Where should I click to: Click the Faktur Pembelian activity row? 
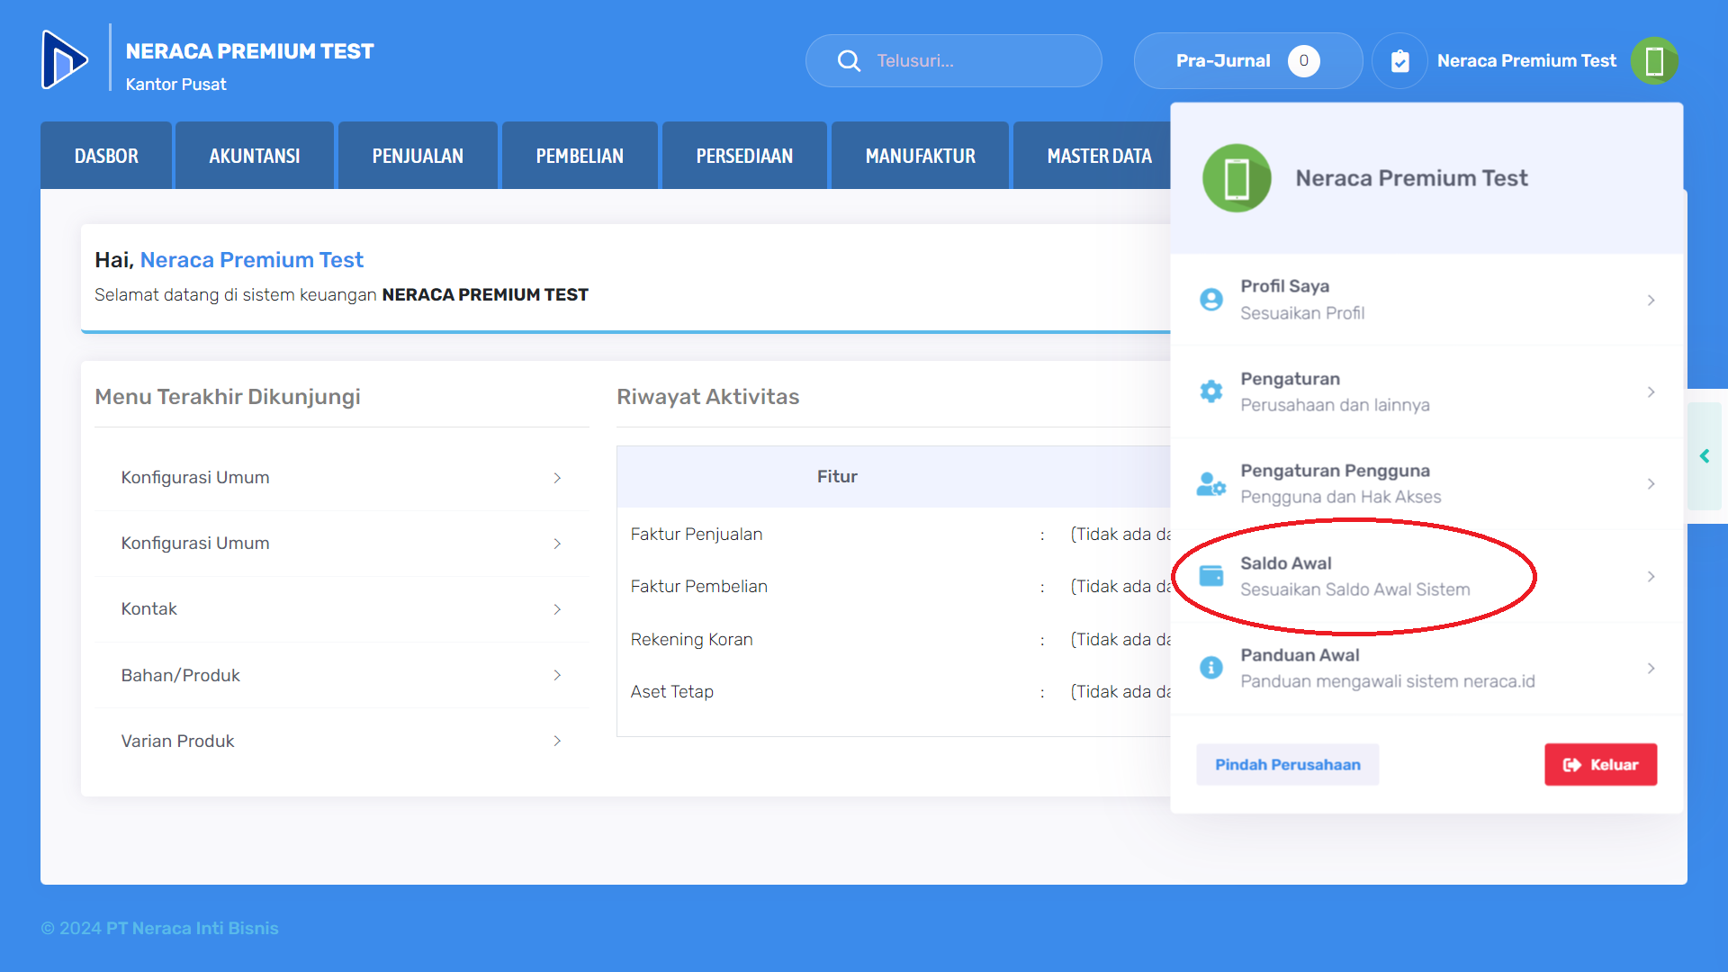click(x=894, y=586)
